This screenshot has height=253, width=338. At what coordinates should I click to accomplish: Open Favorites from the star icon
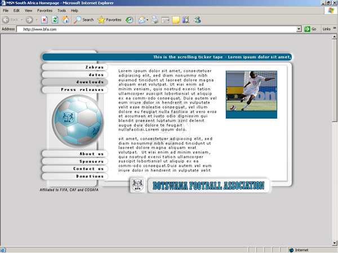[x=109, y=20]
